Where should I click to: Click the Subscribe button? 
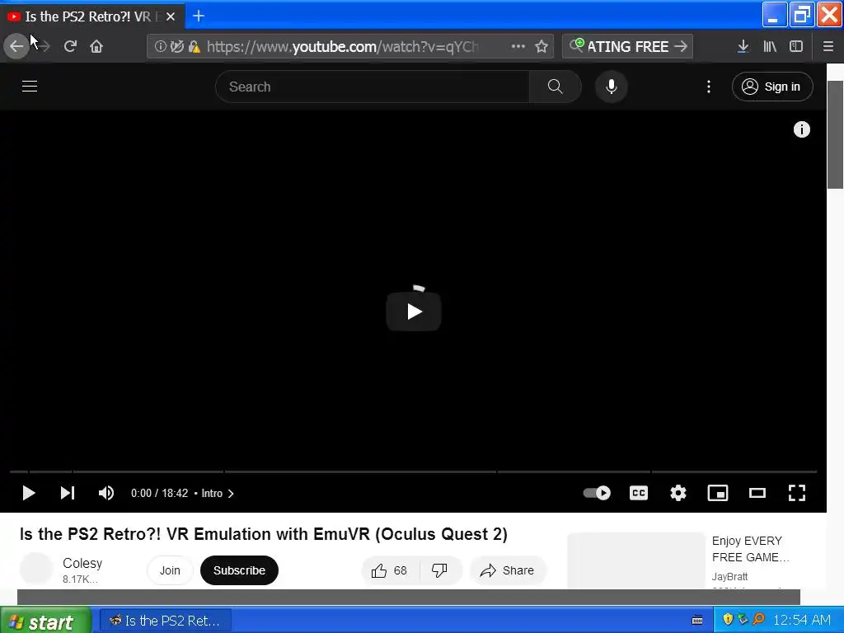[x=239, y=570]
